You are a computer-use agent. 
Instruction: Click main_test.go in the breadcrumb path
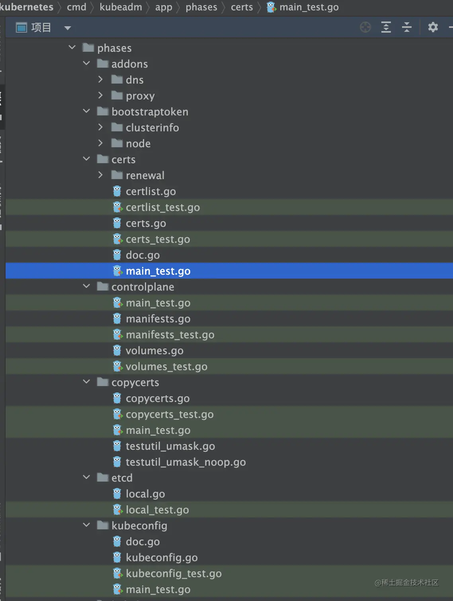tap(309, 7)
